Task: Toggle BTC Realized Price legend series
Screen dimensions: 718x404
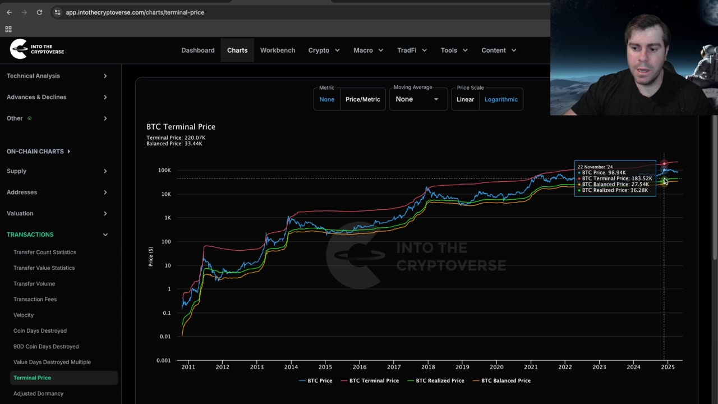Action: click(x=436, y=380)
